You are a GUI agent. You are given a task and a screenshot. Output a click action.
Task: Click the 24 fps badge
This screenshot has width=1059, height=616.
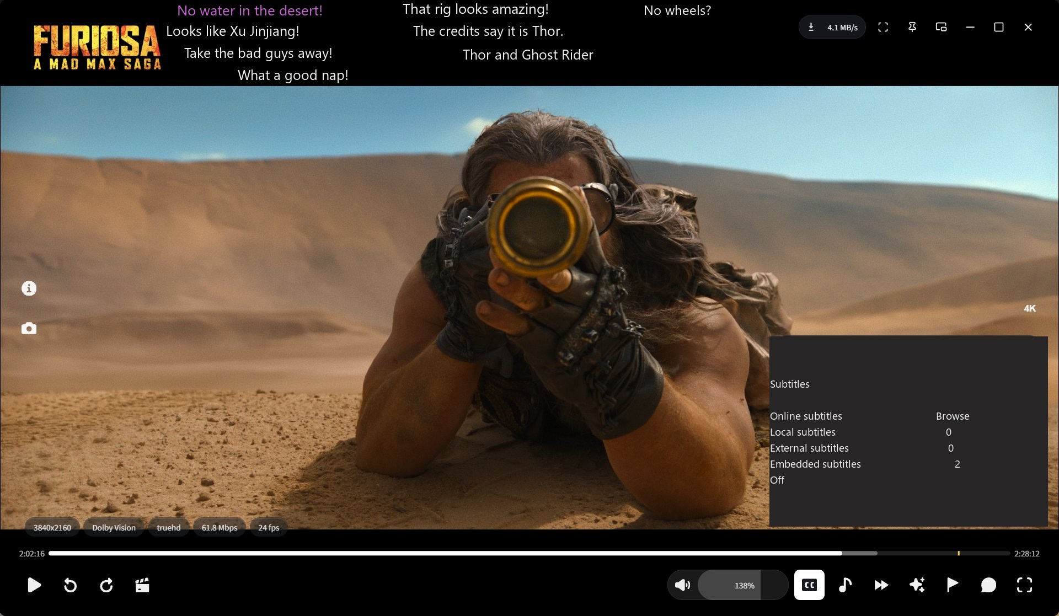pyautogui.click(x=269, y=528)
